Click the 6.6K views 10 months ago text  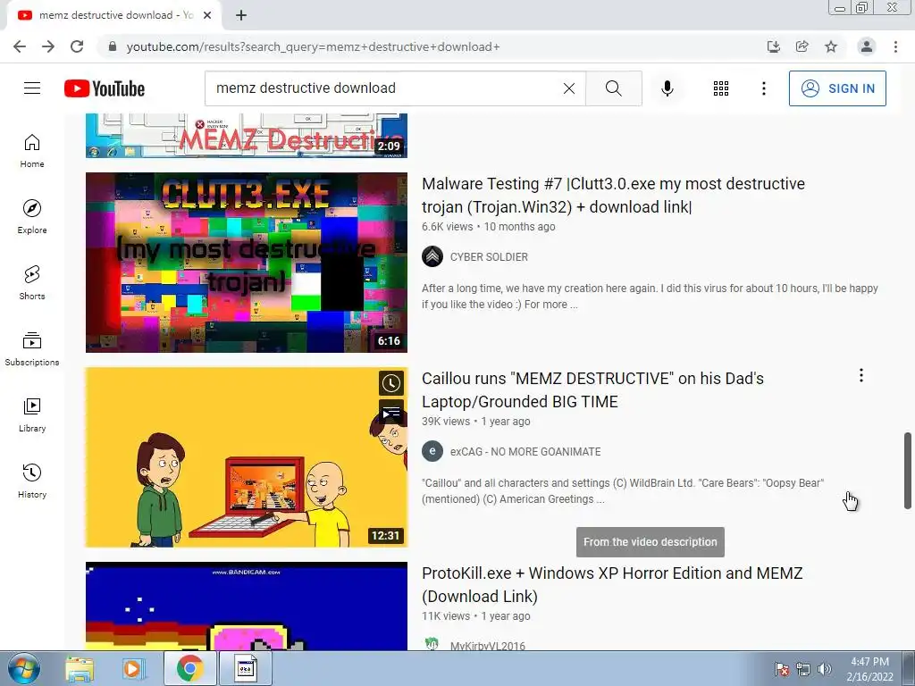(x=489, y=227)
